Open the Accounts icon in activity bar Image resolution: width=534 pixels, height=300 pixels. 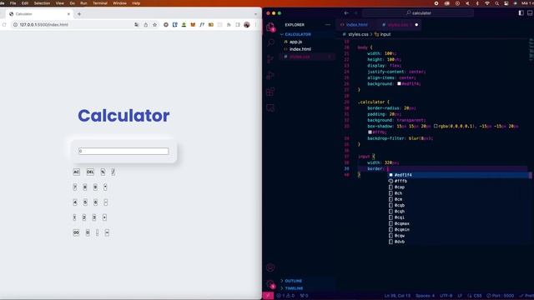coord(270,267)
